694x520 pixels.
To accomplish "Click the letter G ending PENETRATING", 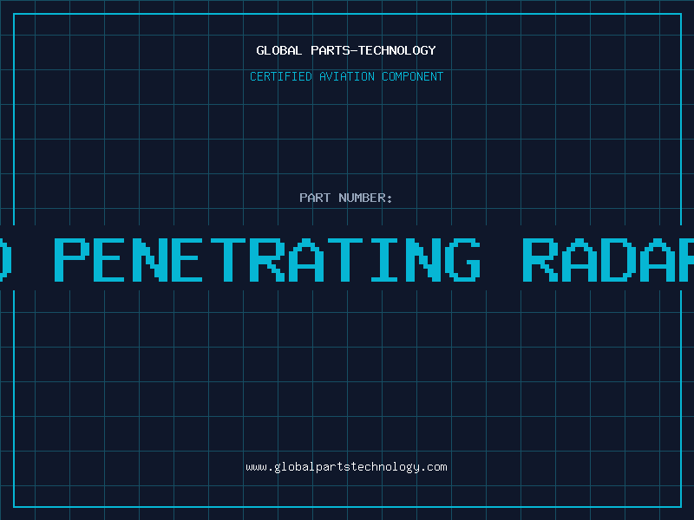I will click(463, 260).
